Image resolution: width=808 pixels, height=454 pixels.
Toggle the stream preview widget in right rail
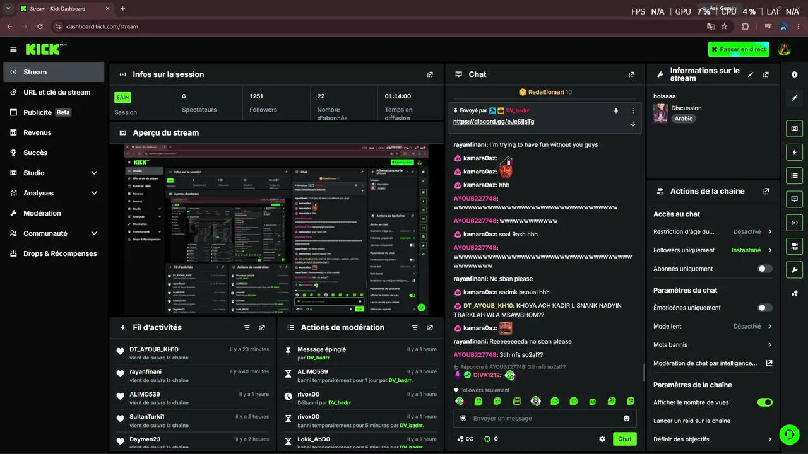tap(794, 129)
